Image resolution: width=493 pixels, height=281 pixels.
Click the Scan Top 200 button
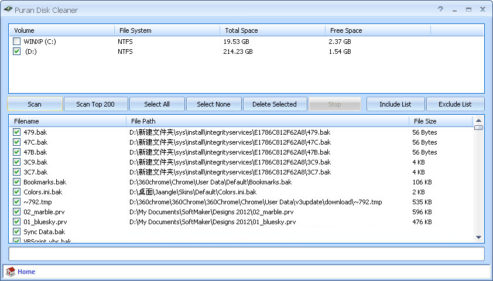pos(95,104)
